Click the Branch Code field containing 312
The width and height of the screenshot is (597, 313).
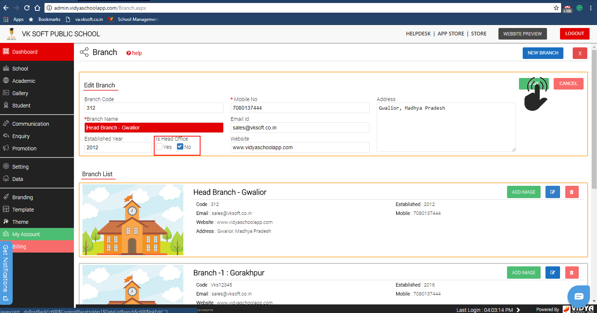[x=154, y=108]
